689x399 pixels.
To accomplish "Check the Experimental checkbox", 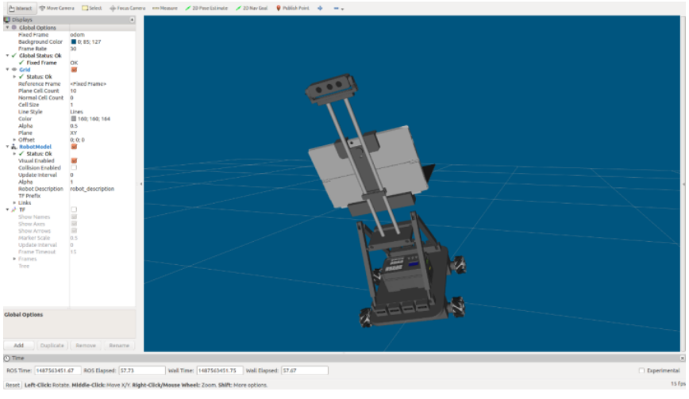I will tap(641, 371).
